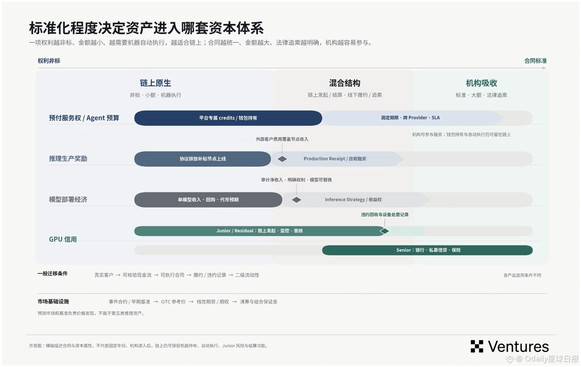
Task: Click the 各产品适用条件不同 note
Action: (x=522, y=275)
